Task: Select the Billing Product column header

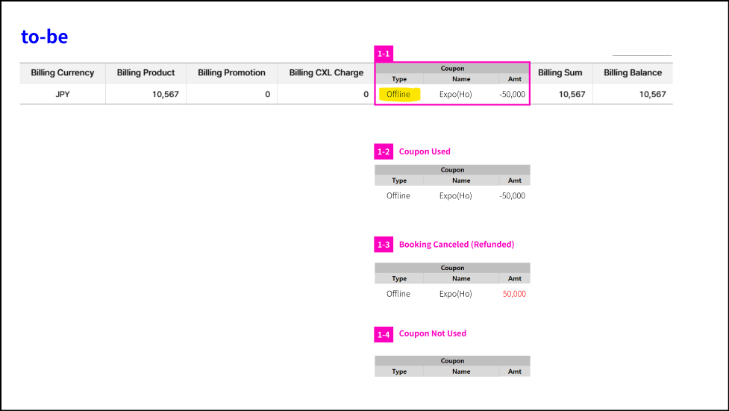Action: click(x=146, y=73)
